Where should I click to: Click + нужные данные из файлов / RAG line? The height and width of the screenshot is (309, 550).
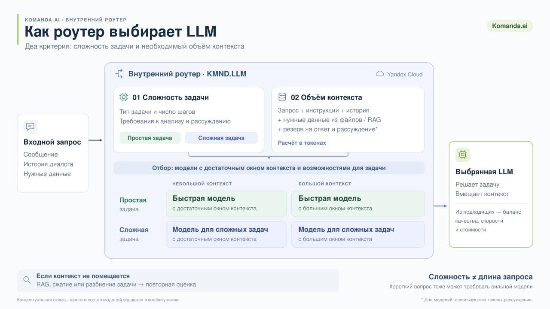point(330,120)
